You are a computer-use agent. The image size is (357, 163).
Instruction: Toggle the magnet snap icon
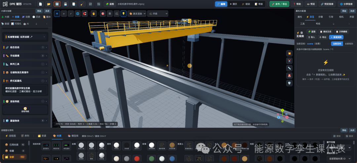pyautogui.click(x=85, y=14)
